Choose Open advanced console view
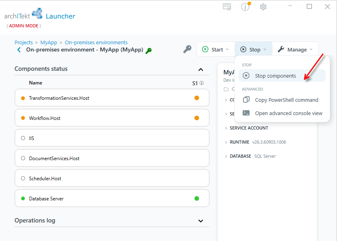This screenshot has width=337, height=241. pos(282,113)
